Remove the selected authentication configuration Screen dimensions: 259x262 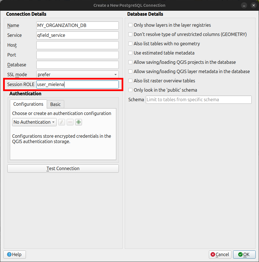pos(70,122)
